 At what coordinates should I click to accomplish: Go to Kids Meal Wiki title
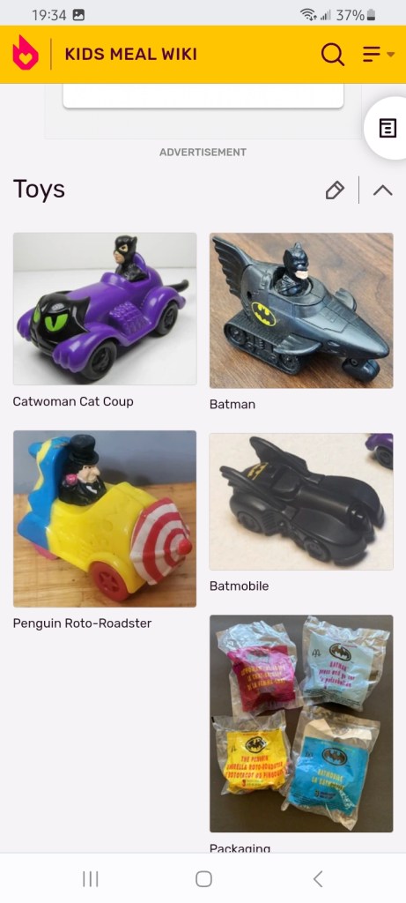pyautogui.click(x=130, y=54)
